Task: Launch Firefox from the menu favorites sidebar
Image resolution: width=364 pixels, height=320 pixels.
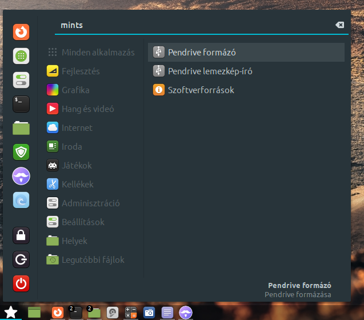Action: click(x=21, y=32)
